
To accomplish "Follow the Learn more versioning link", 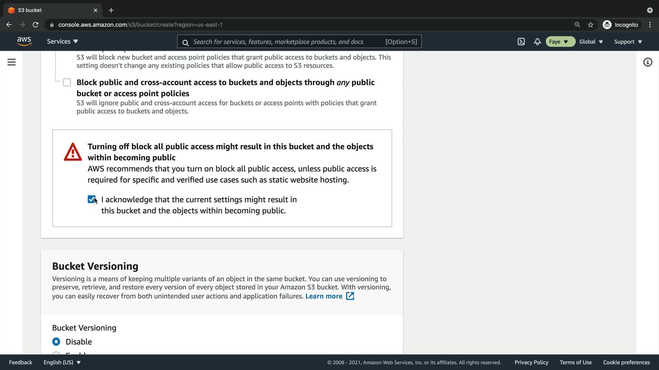I will point(324,296).
